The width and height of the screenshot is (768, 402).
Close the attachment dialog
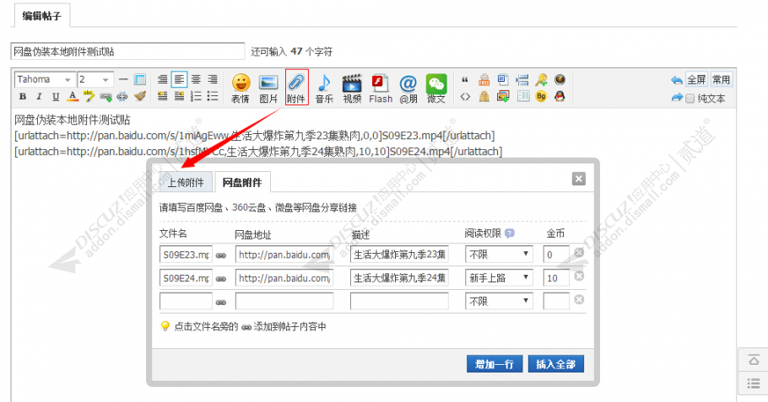(x=578, y=179)
